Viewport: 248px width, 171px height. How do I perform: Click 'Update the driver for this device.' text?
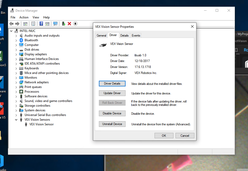tap(151, 93)
